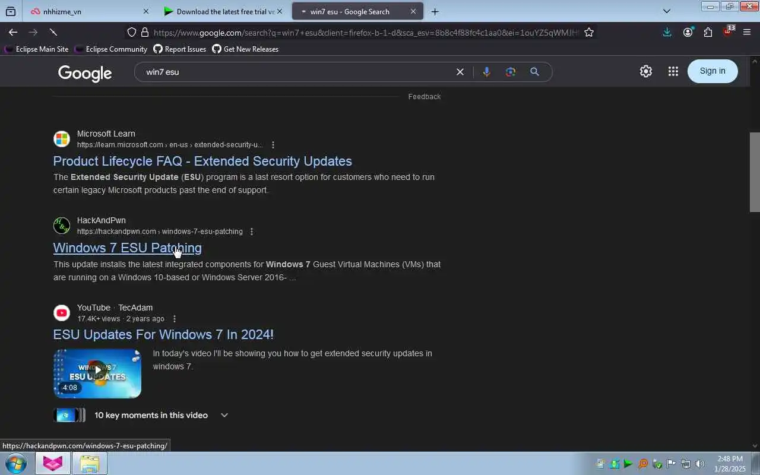Bookmark this page with the star

pos(589,33)
